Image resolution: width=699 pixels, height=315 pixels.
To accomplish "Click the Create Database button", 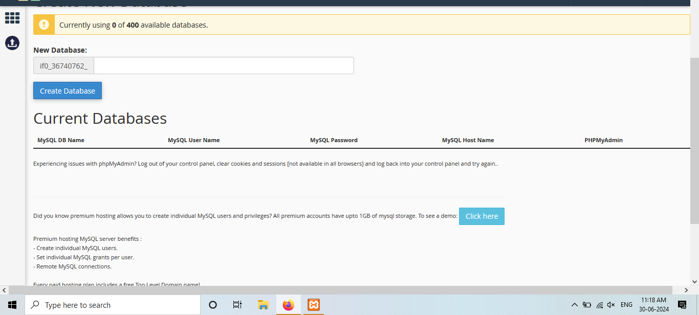I will coord(68,91).
